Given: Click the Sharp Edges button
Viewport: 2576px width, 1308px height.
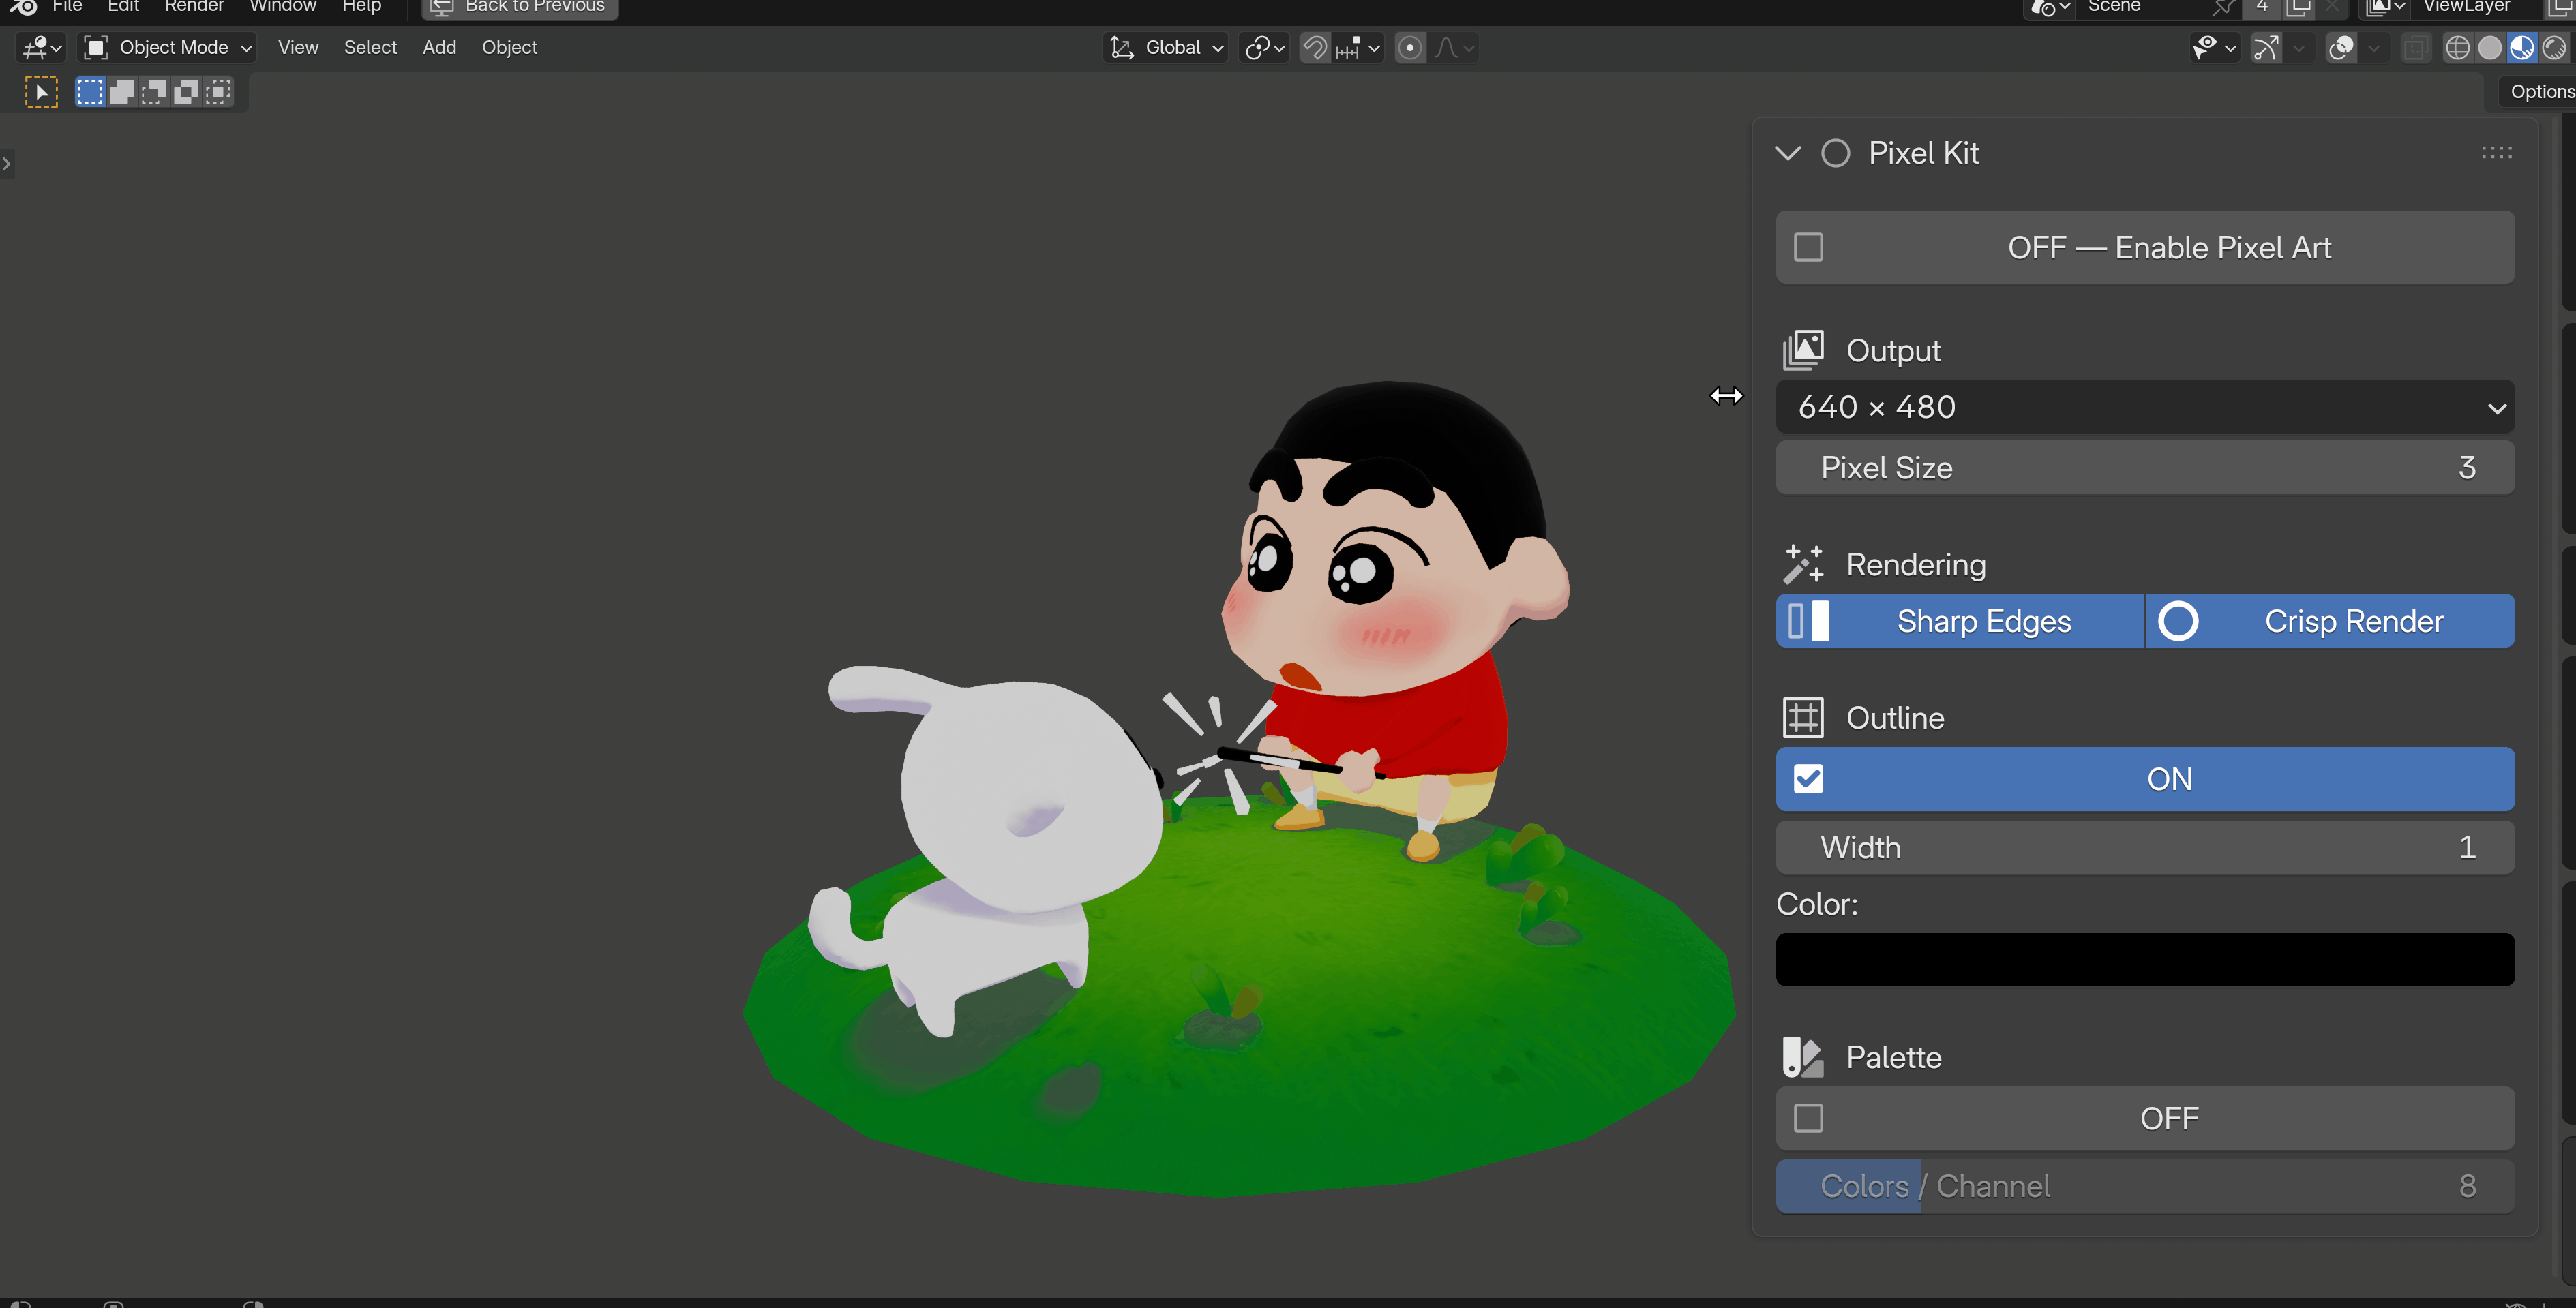Looking at the screenshot, I should click(x=1960, y=621).
